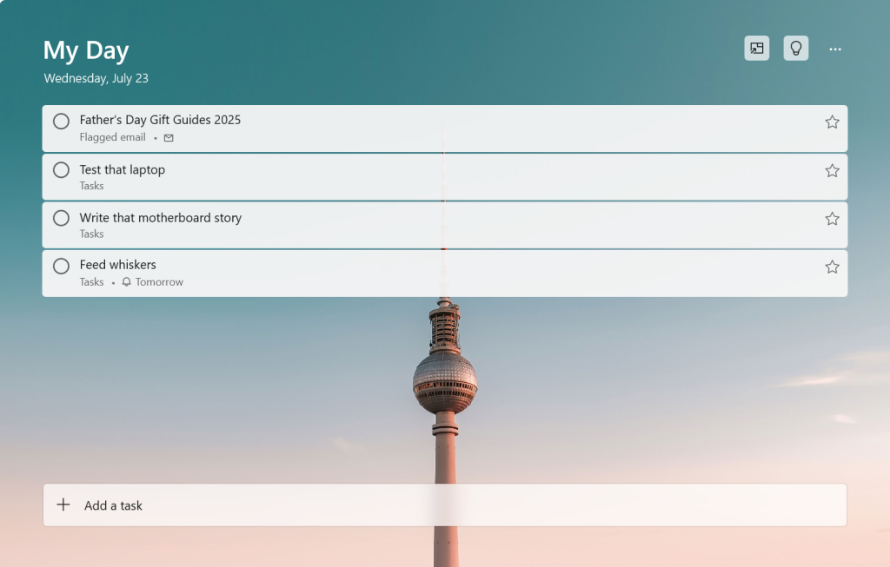Screen dimensions: 890x567
Task: Click the envelope icon under Father's Day task
Action: click(169, 138)
